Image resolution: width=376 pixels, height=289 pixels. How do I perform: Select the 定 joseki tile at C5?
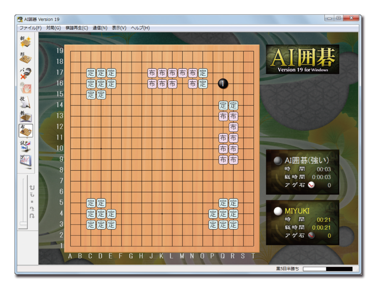tap(91, 203)
